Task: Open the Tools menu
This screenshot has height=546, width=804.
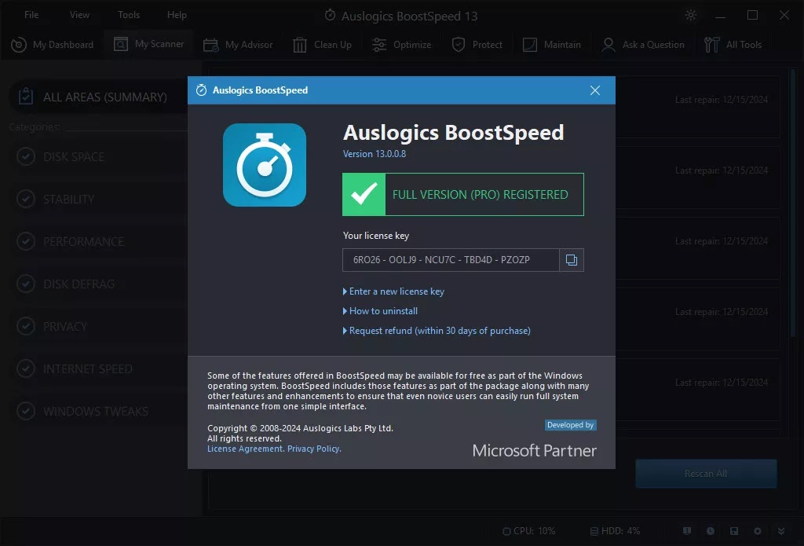Action: (x=128, y=14)
